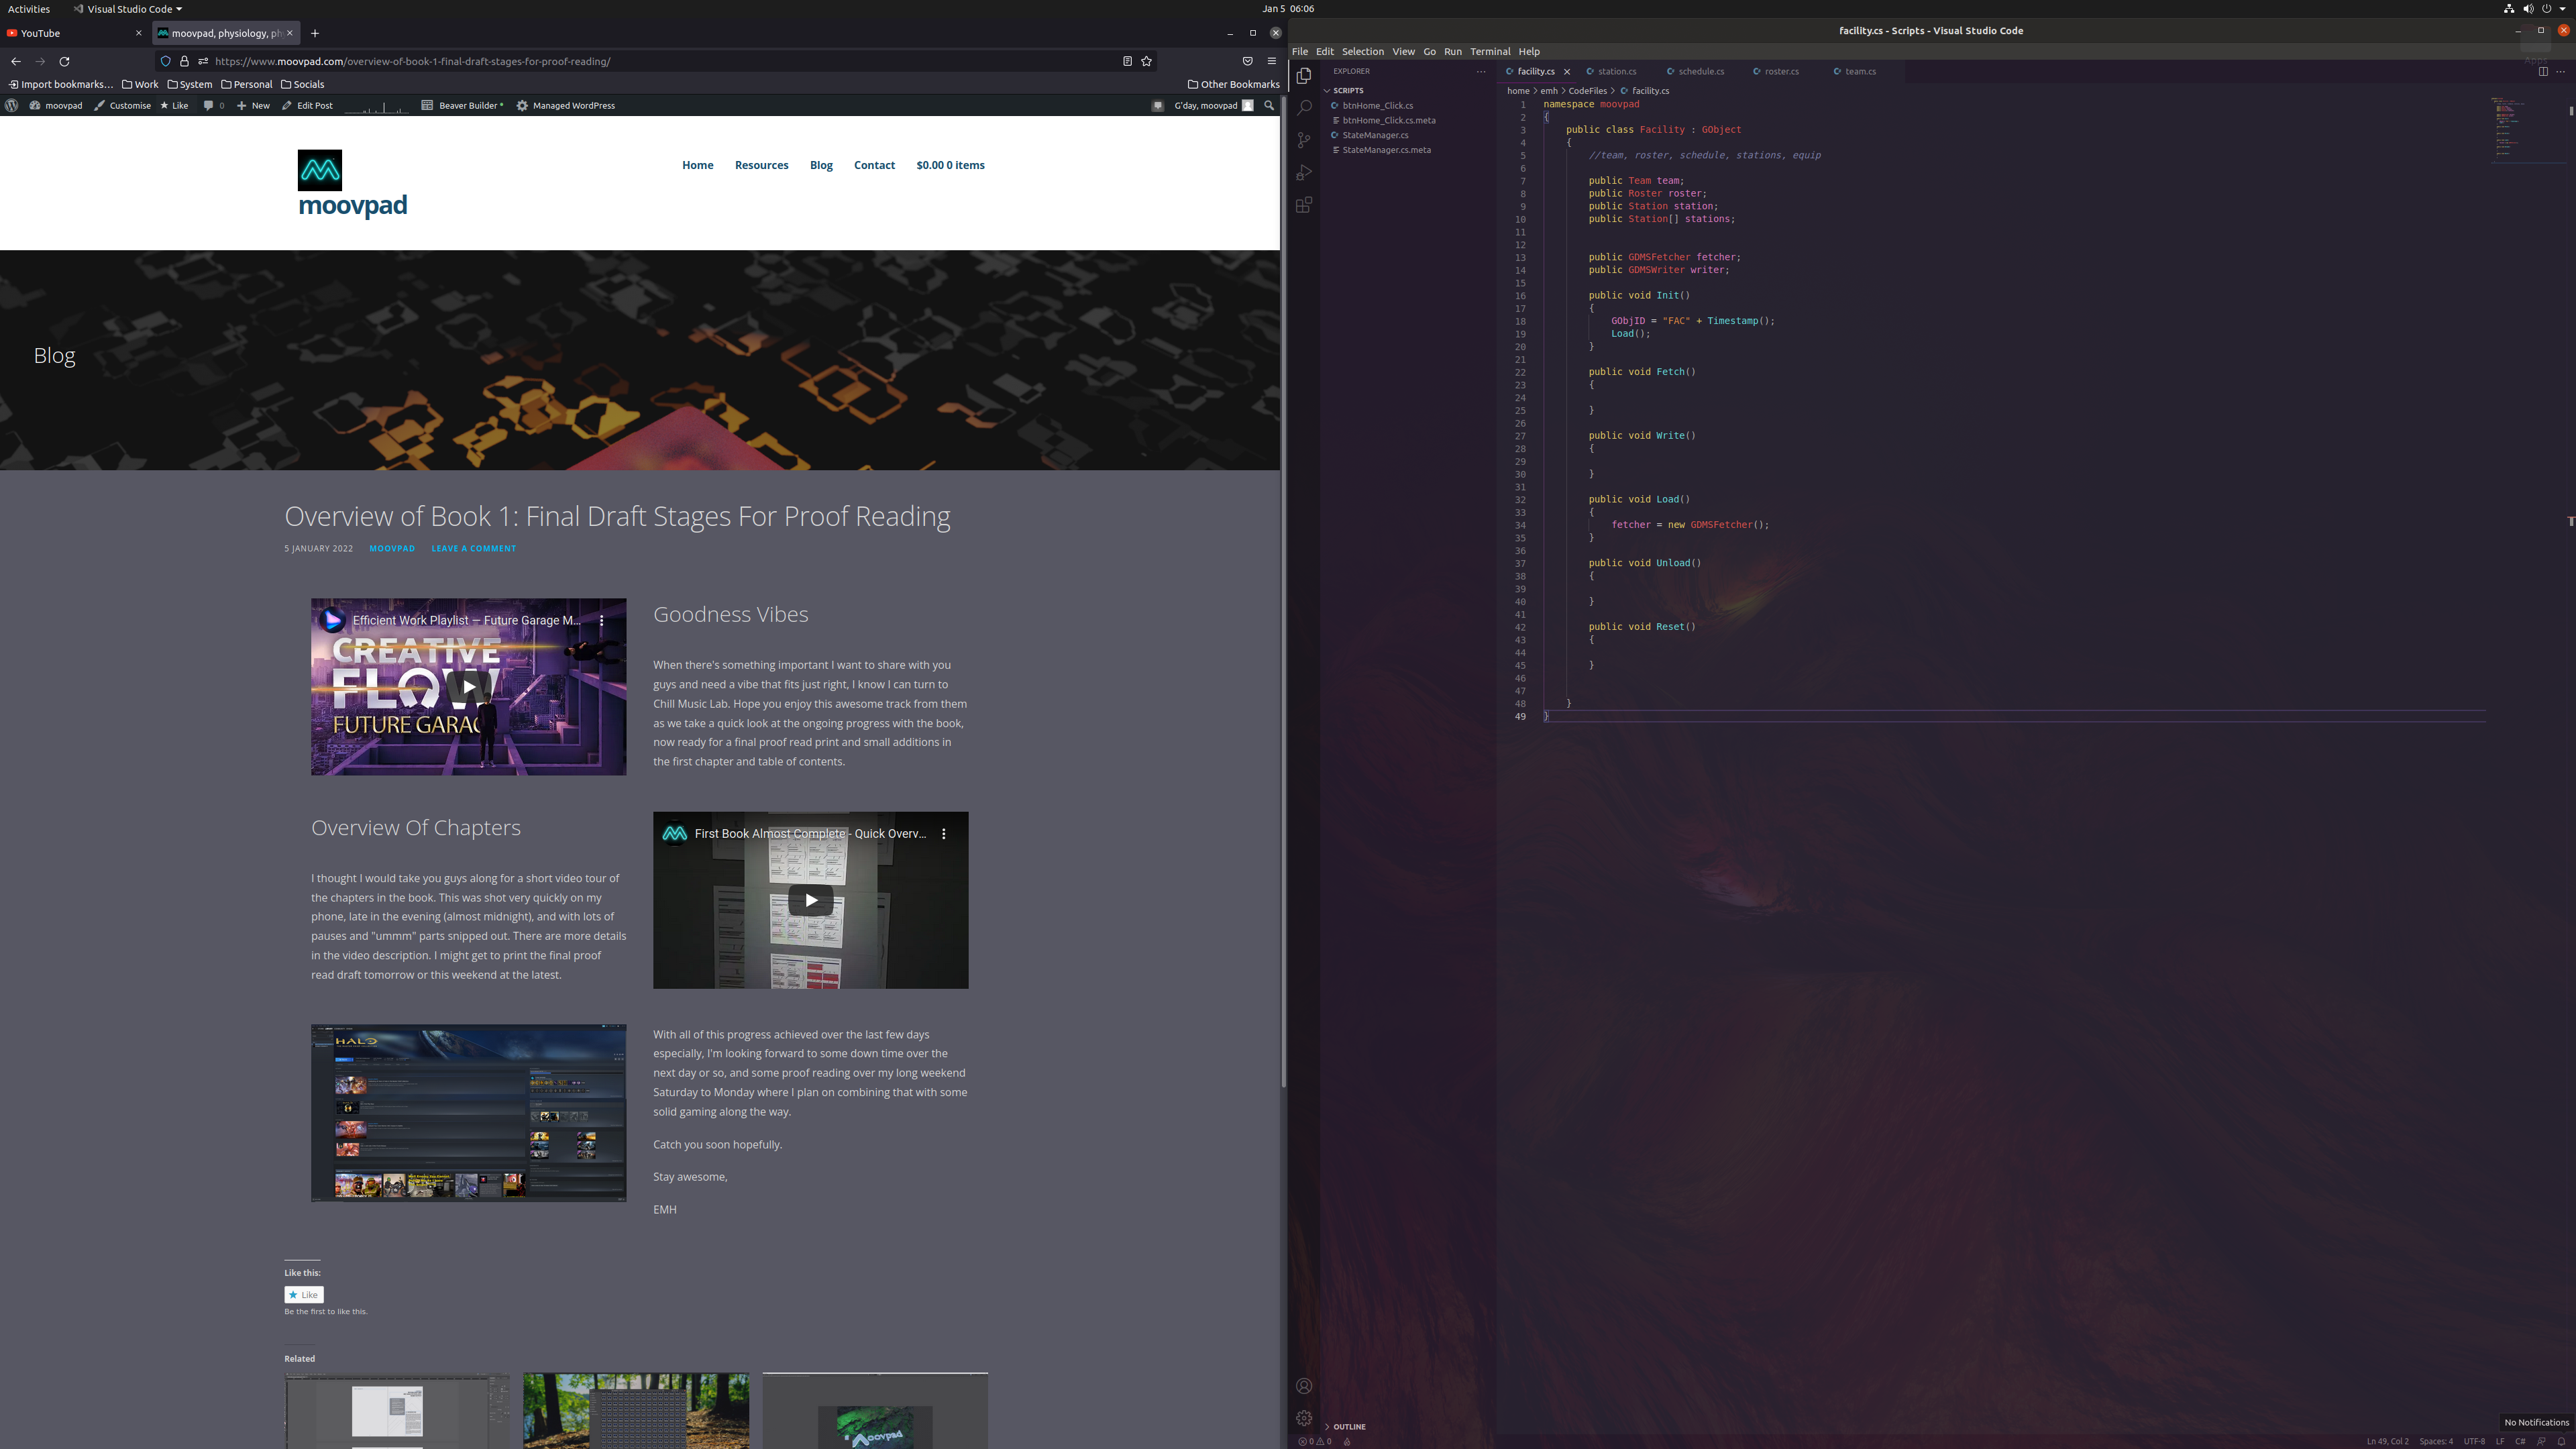Click the split editor icon in VS Code

2543,71
